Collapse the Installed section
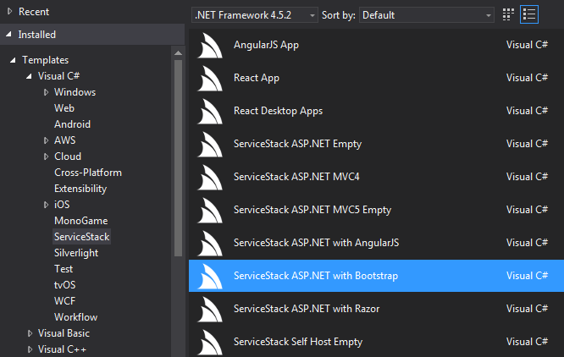 tap(9, 35)
